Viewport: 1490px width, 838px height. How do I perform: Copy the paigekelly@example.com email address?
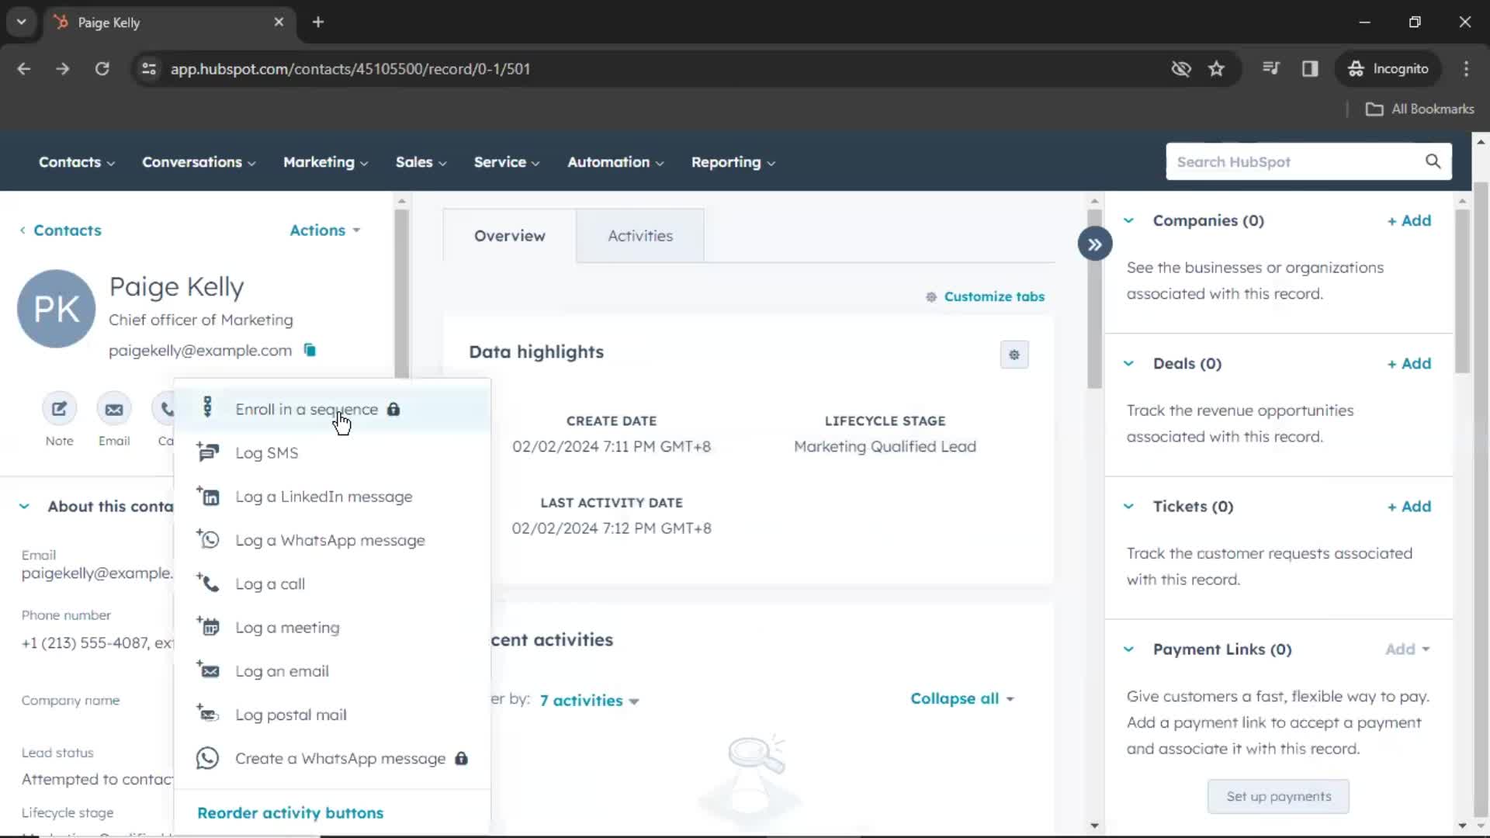[x=310, y=350]
